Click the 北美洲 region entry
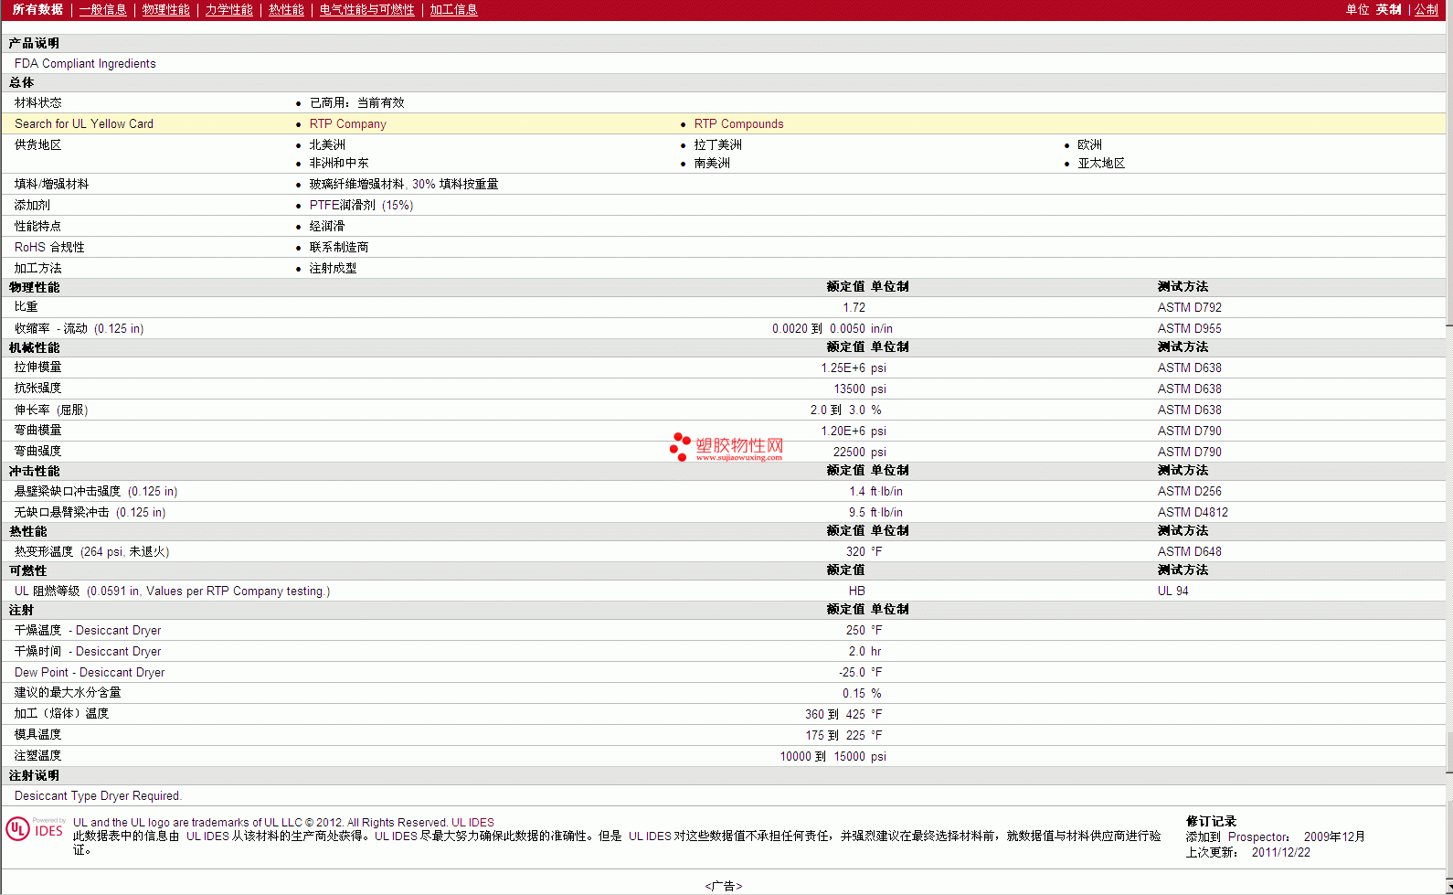This screenshot has width=1453, height=895. [327, 144]
